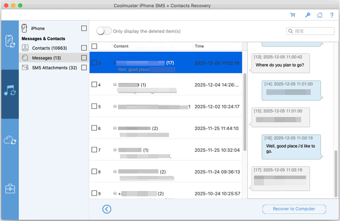Click the Contacts person icon
Image resolution: width=340 pixels, height=221 pixels.
pyautogui.click(x=25, y=47)
